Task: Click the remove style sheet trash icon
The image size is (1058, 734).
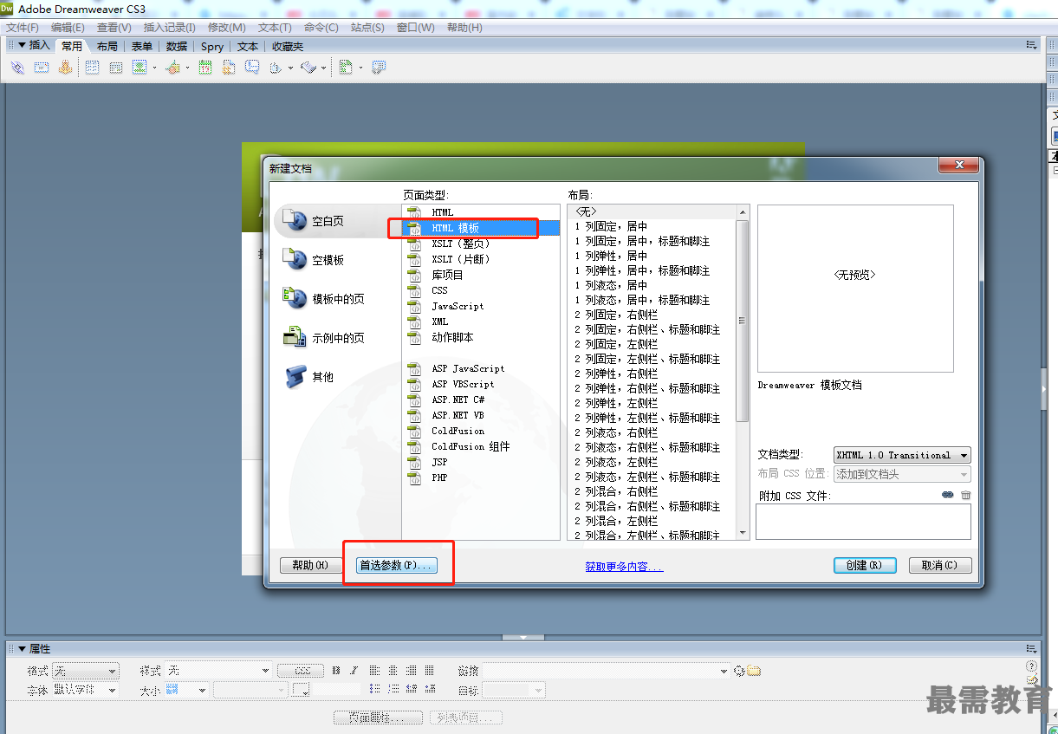Action: coord(965,495)
